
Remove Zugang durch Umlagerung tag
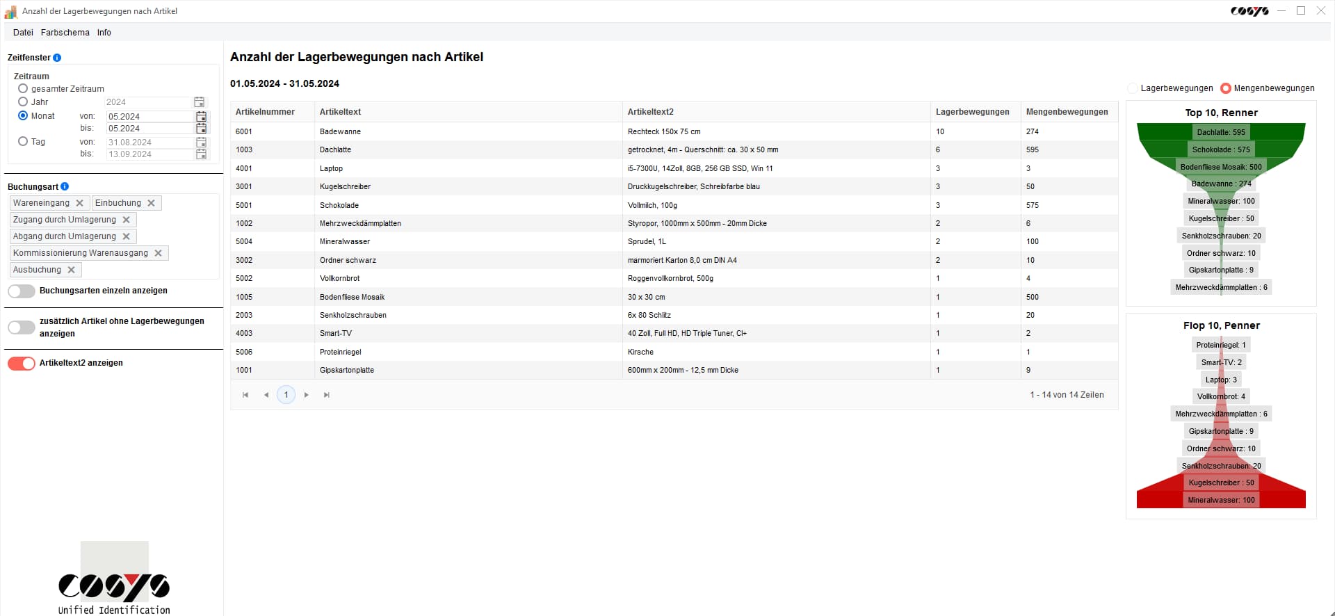(126, 220)
